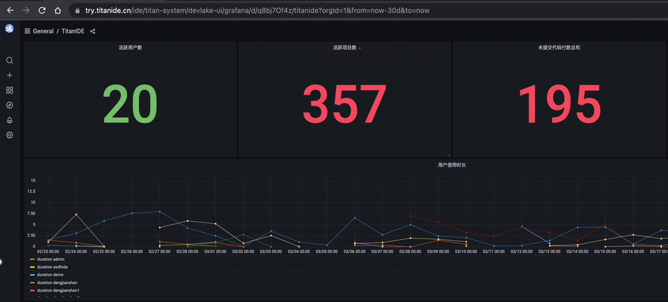Click the share dashboard icon

click(93, 31)
